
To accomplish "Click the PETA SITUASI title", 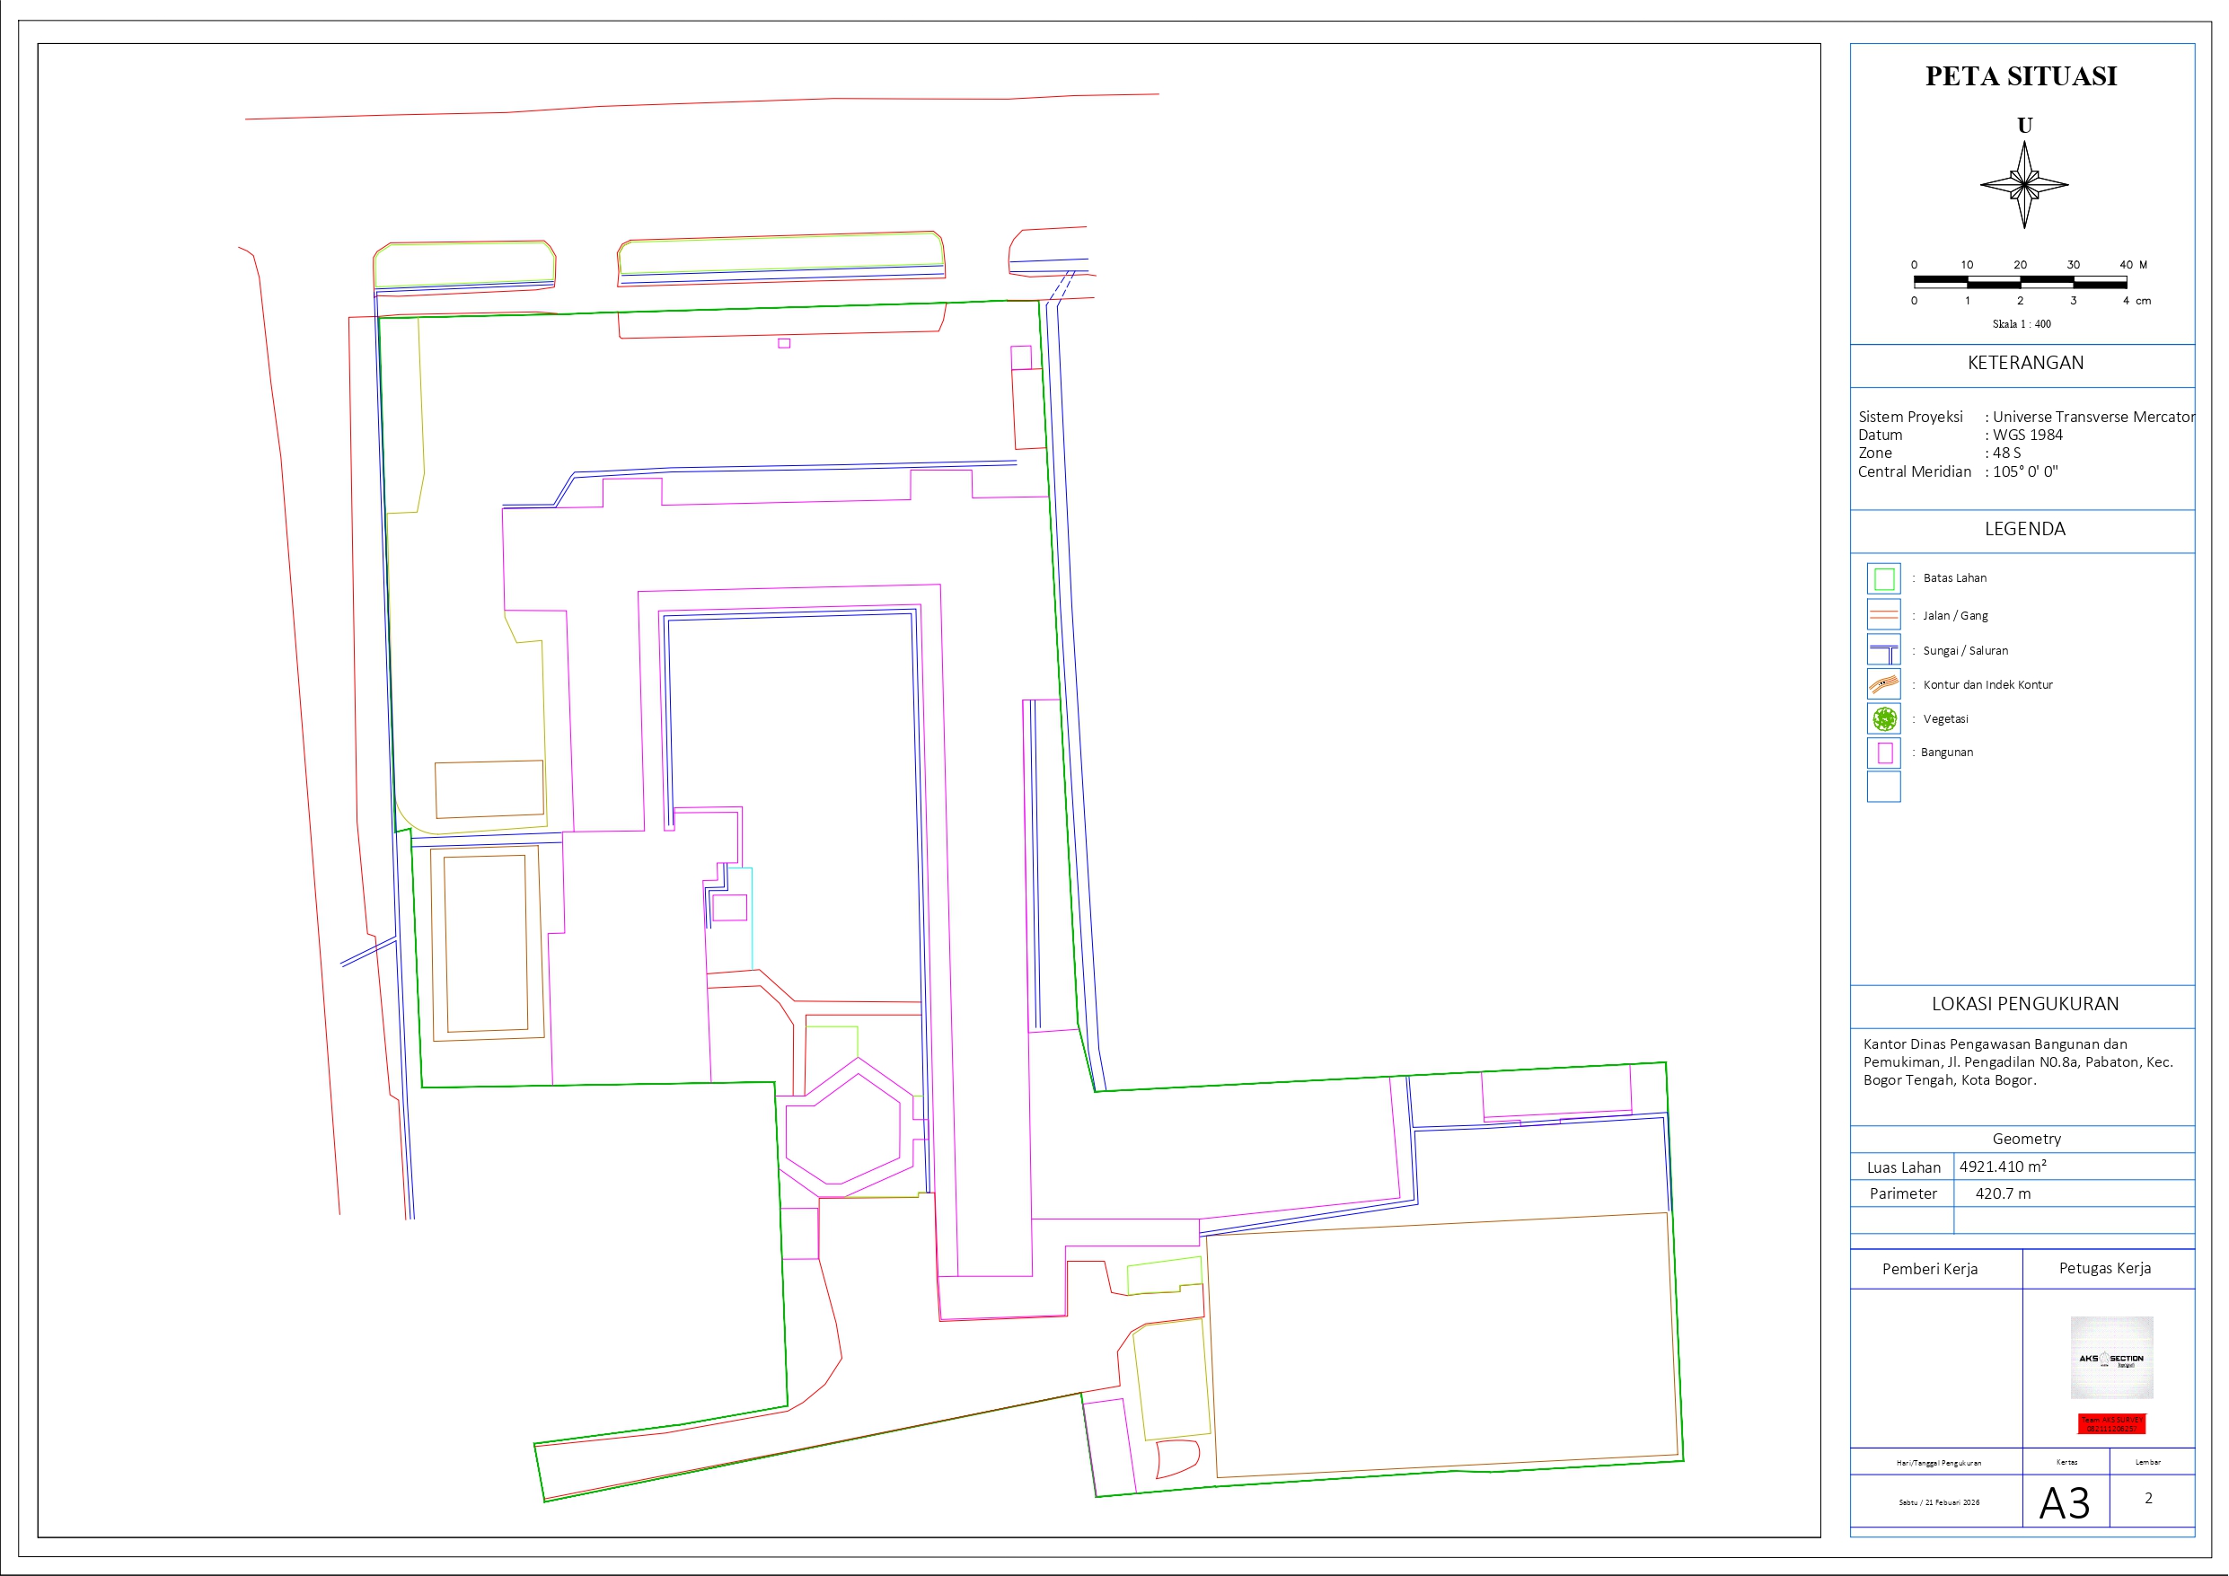I will pyautogui.click(x=2022, y=75).
